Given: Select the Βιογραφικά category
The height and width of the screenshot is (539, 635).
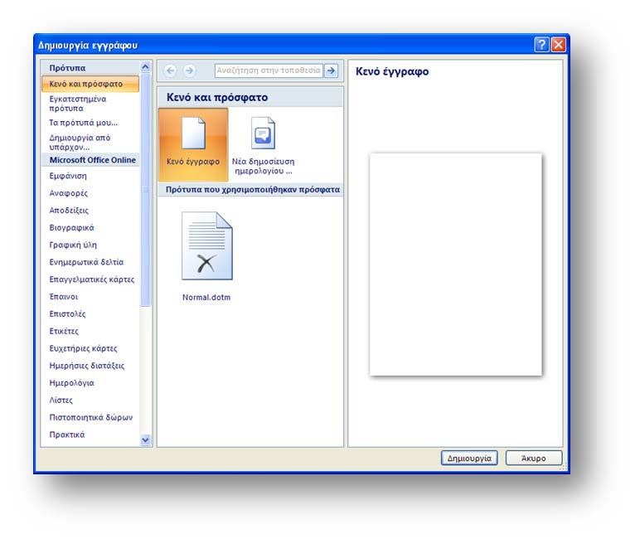Looking at the screenshot, I should click(x=71, y=227).
